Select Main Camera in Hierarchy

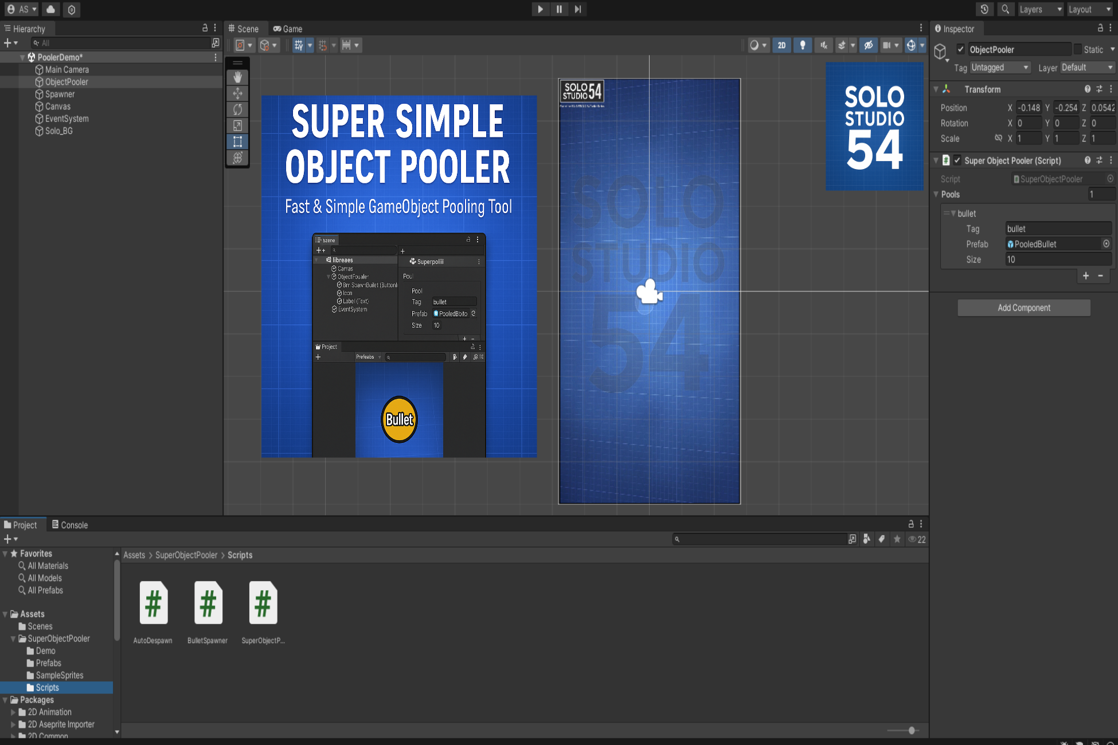click(x=67, y=69)
